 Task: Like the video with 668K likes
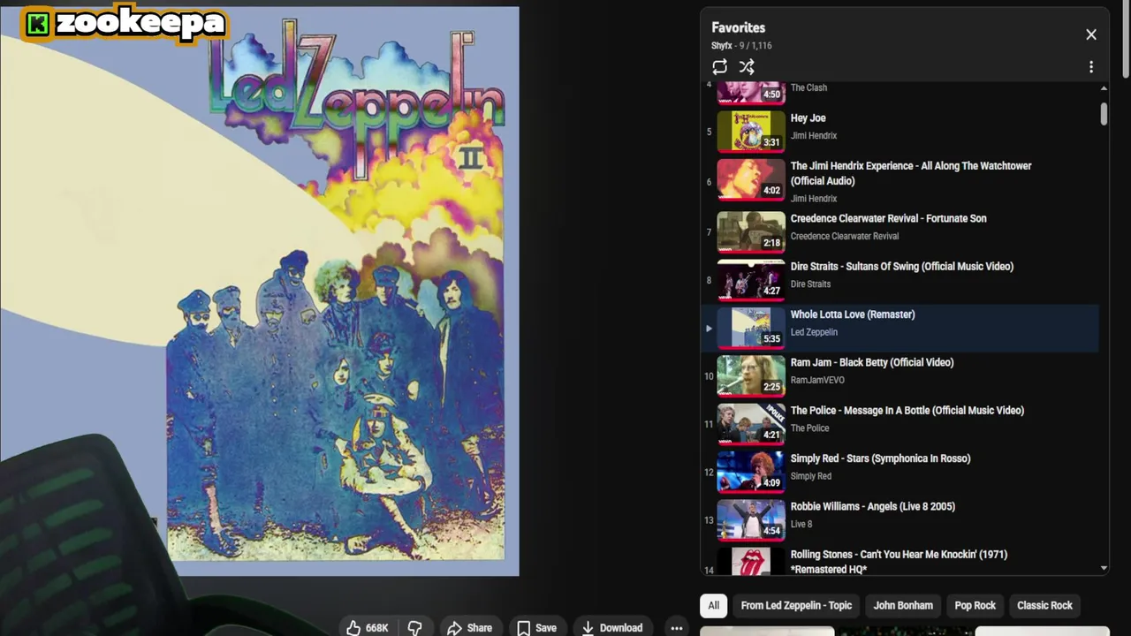(368, 627)
